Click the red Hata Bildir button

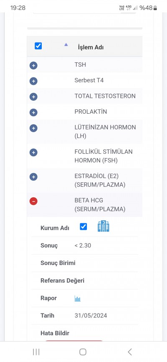(74, 341)
